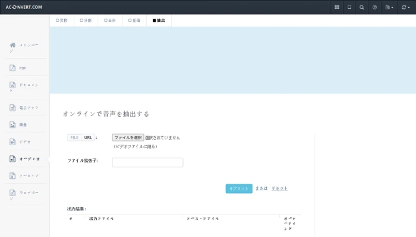This screenshot has width=416, height=237.
Task: Open the 電子ブック icon in sidebar
Action: point(12,108)
